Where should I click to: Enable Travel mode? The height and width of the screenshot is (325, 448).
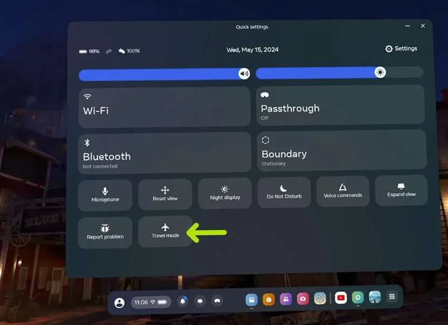(x=165, y=231)
